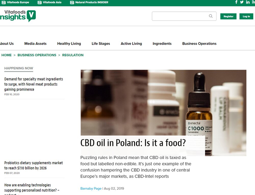Open the Life Stages menu item

coord(101,44)
